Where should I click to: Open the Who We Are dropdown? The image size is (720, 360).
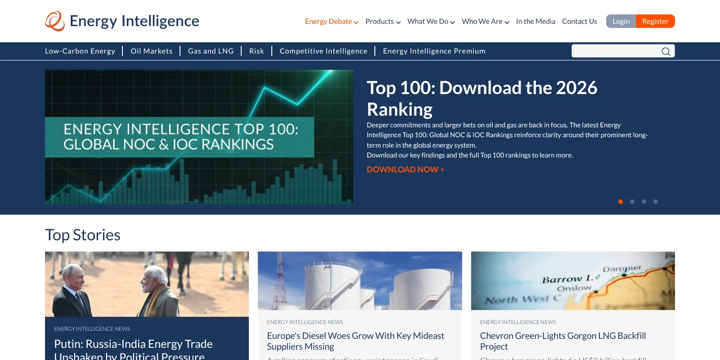486,22
